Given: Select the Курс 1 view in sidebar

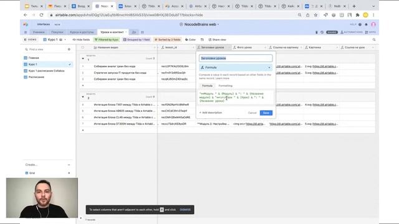Looking at the screenshot, I should (48, 64).
